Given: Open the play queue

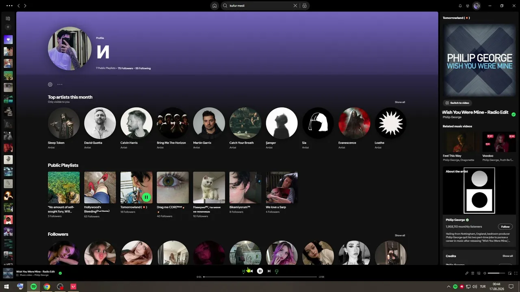Looking at the screenshot, I should tap(472, 273).
